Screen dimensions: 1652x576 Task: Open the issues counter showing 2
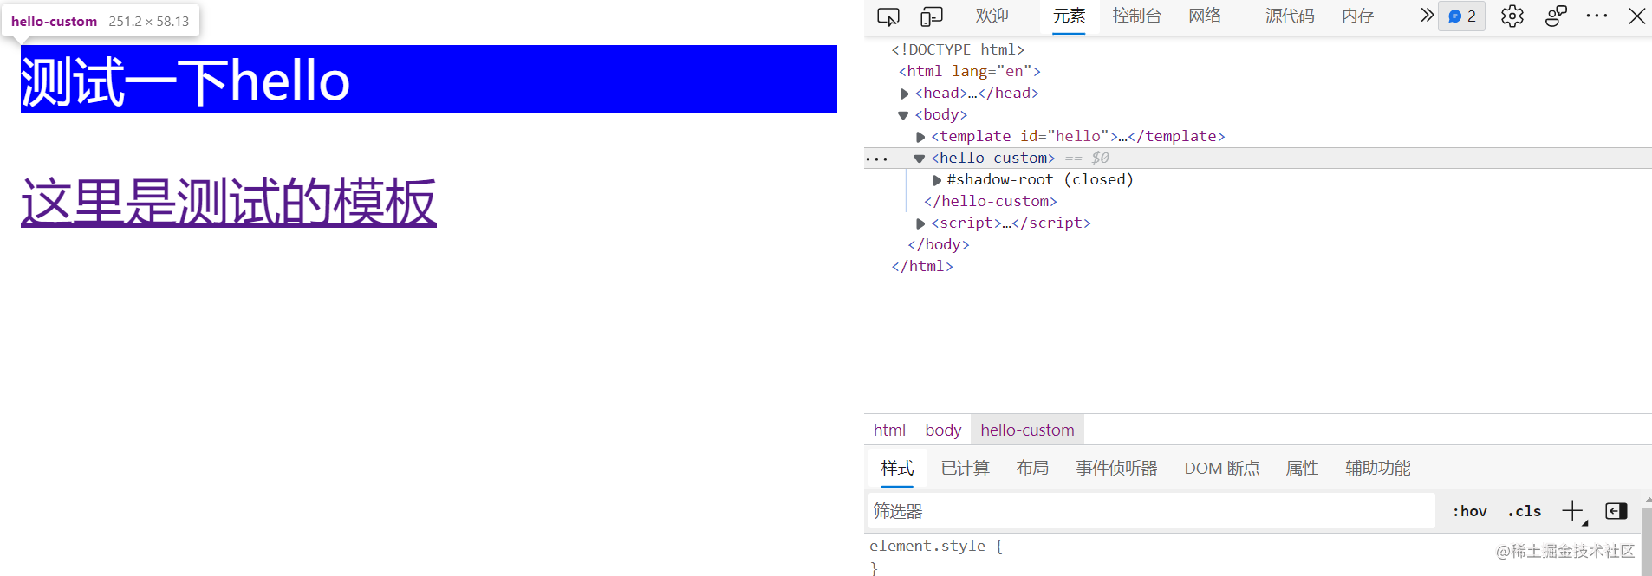[x=1462, y=16]
